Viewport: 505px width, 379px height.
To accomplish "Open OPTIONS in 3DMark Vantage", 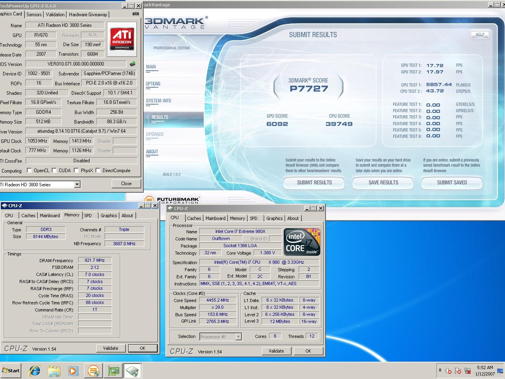I will (x=153, y=84).
